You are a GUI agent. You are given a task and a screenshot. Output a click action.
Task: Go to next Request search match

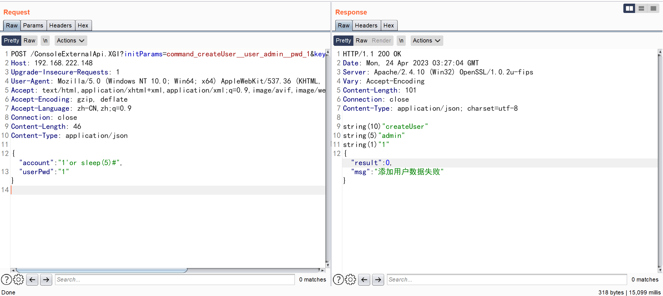pyautogui.click(x=46, y=279)
